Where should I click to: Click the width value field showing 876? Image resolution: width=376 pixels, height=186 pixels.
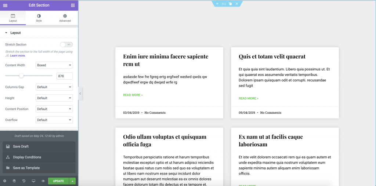pyautogui.click(x=65, y=76)
